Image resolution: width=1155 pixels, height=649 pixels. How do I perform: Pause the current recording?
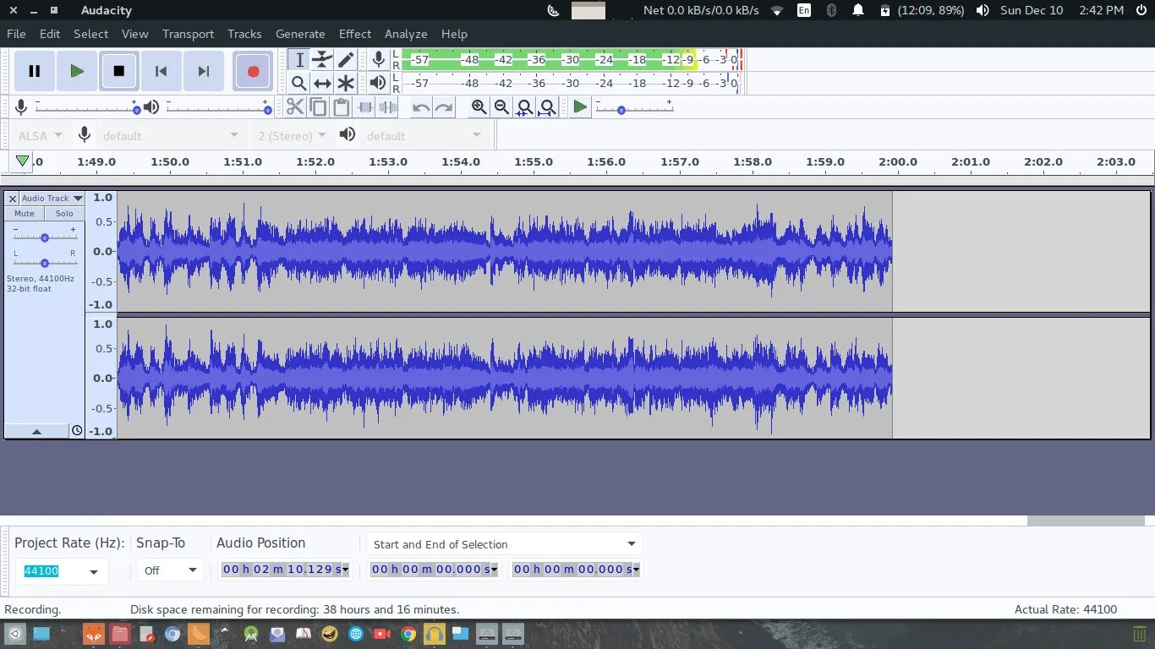coord(35,71)
